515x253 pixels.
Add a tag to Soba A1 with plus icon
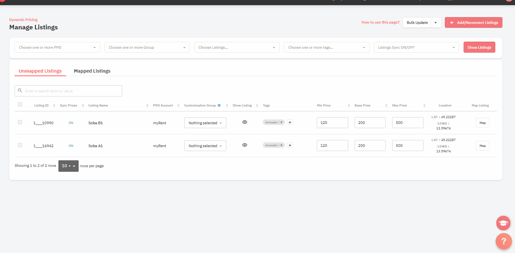290,145
